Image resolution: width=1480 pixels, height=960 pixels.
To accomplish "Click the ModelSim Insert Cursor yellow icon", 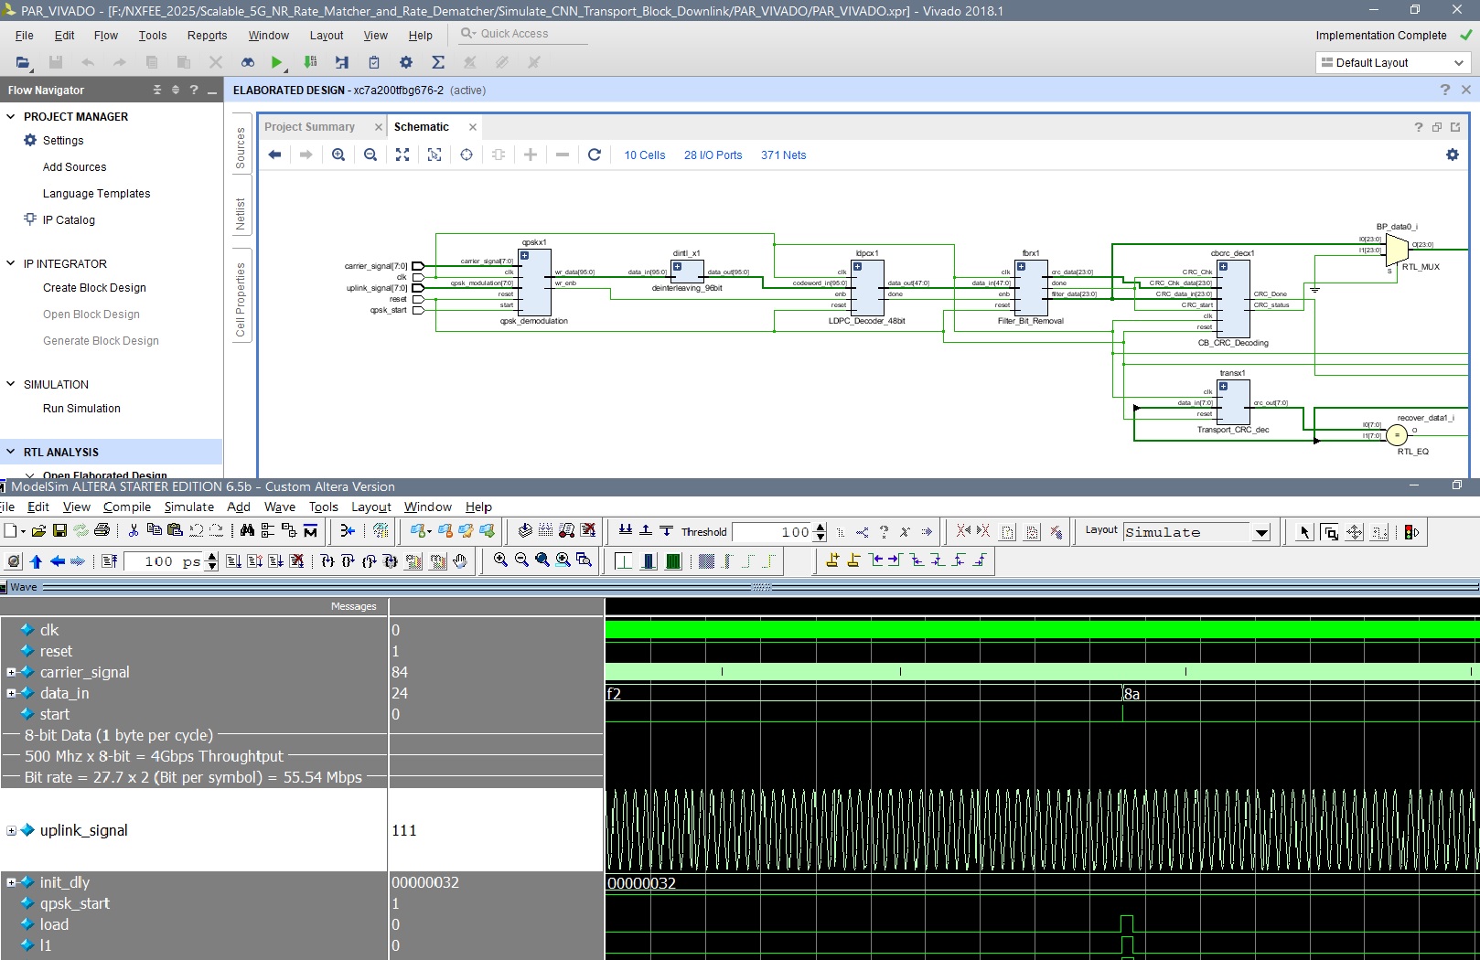I will [831, 560].
